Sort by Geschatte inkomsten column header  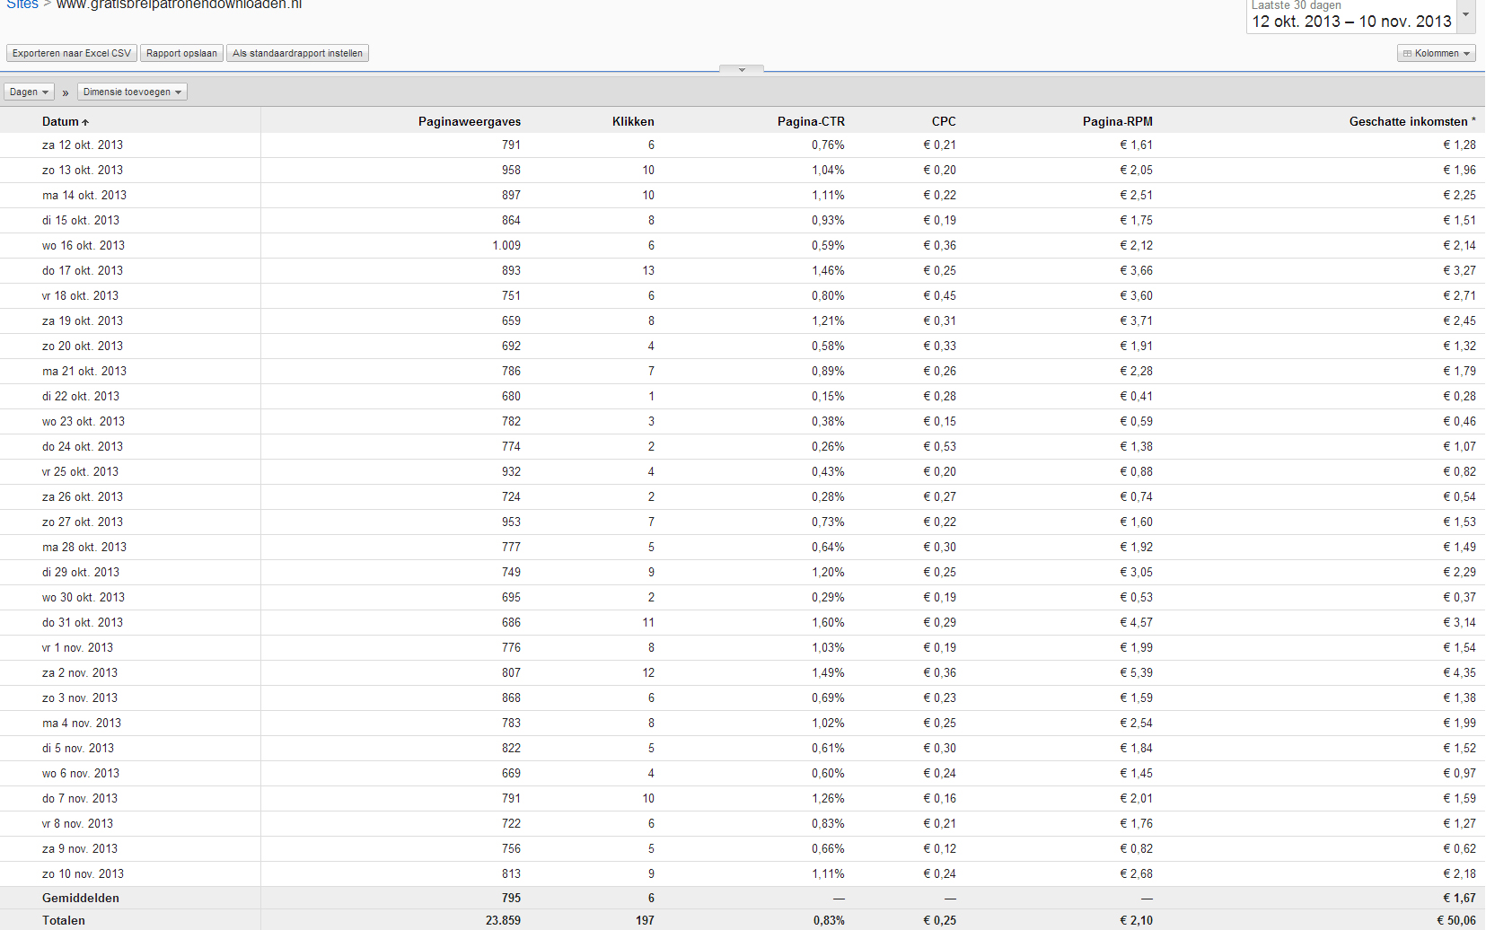1411,121
